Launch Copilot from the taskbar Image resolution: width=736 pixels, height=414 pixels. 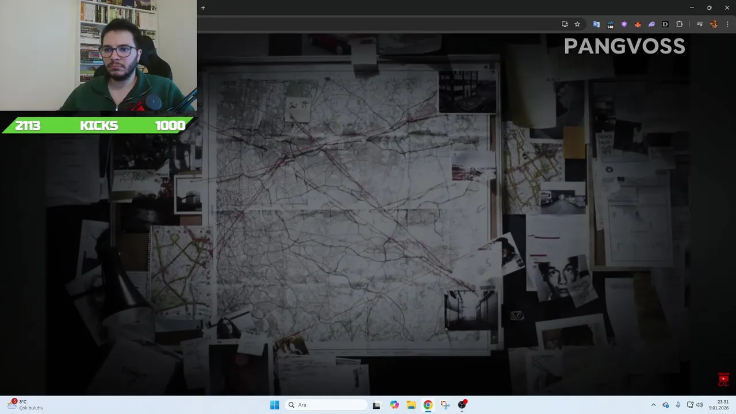[394, 405]
